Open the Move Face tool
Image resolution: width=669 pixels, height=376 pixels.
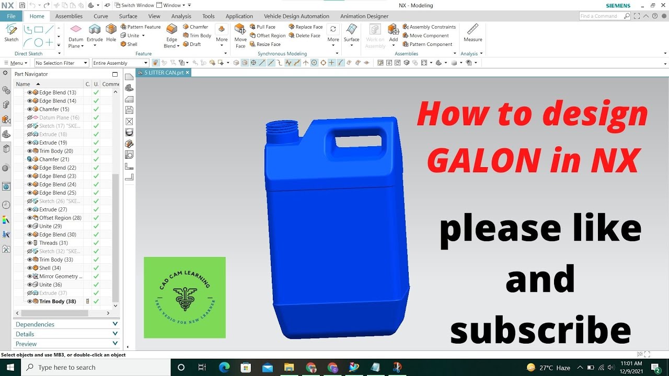coord(240,36)
